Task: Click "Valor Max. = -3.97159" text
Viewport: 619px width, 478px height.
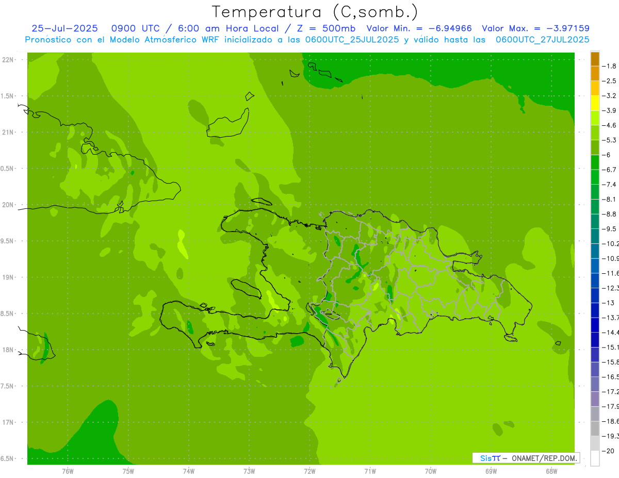Action: point(535,29)
